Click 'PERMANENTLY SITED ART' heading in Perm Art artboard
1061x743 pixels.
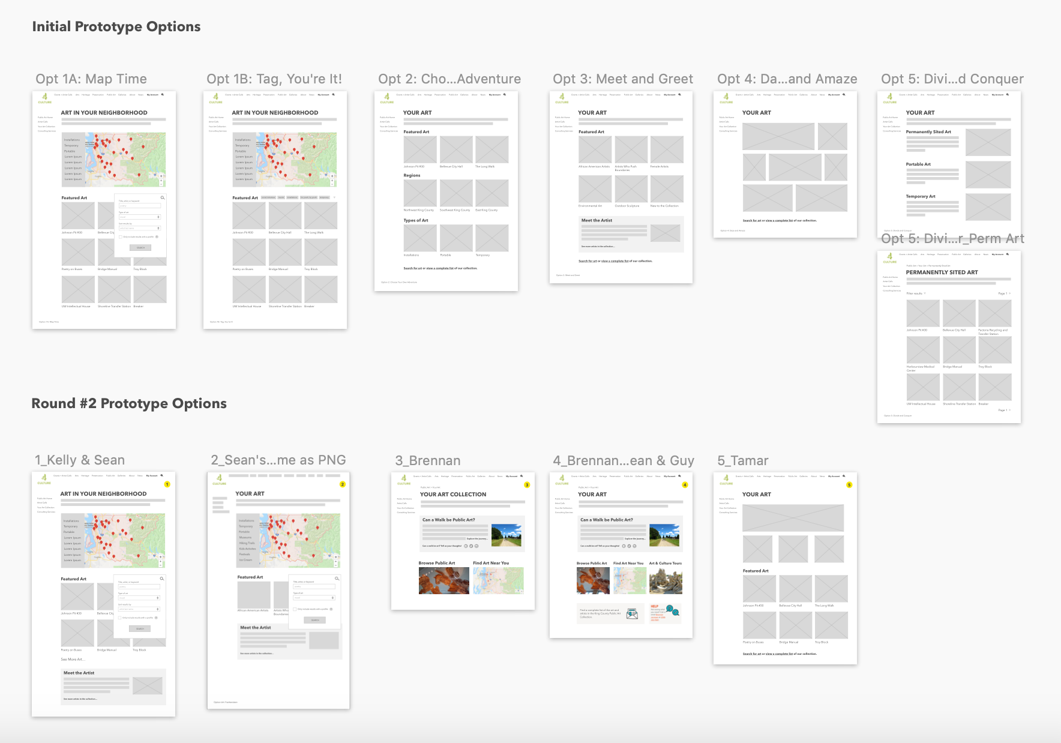click(942, 272)
